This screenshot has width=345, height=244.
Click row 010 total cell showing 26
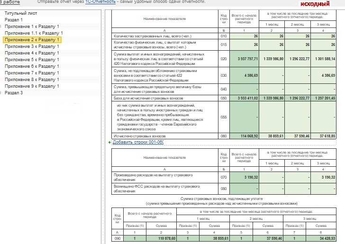(244, 36)
